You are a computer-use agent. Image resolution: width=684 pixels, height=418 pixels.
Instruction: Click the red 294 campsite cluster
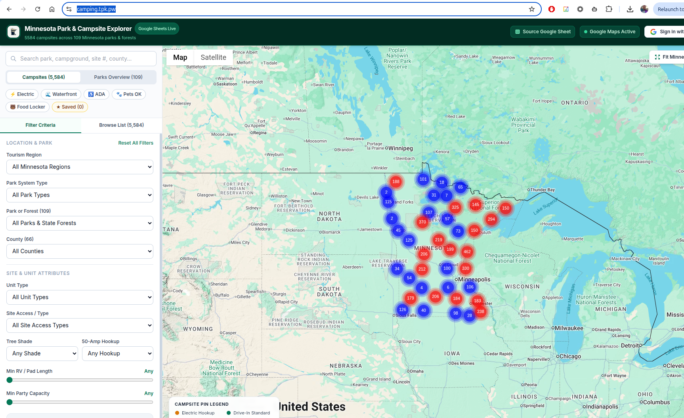491,219
